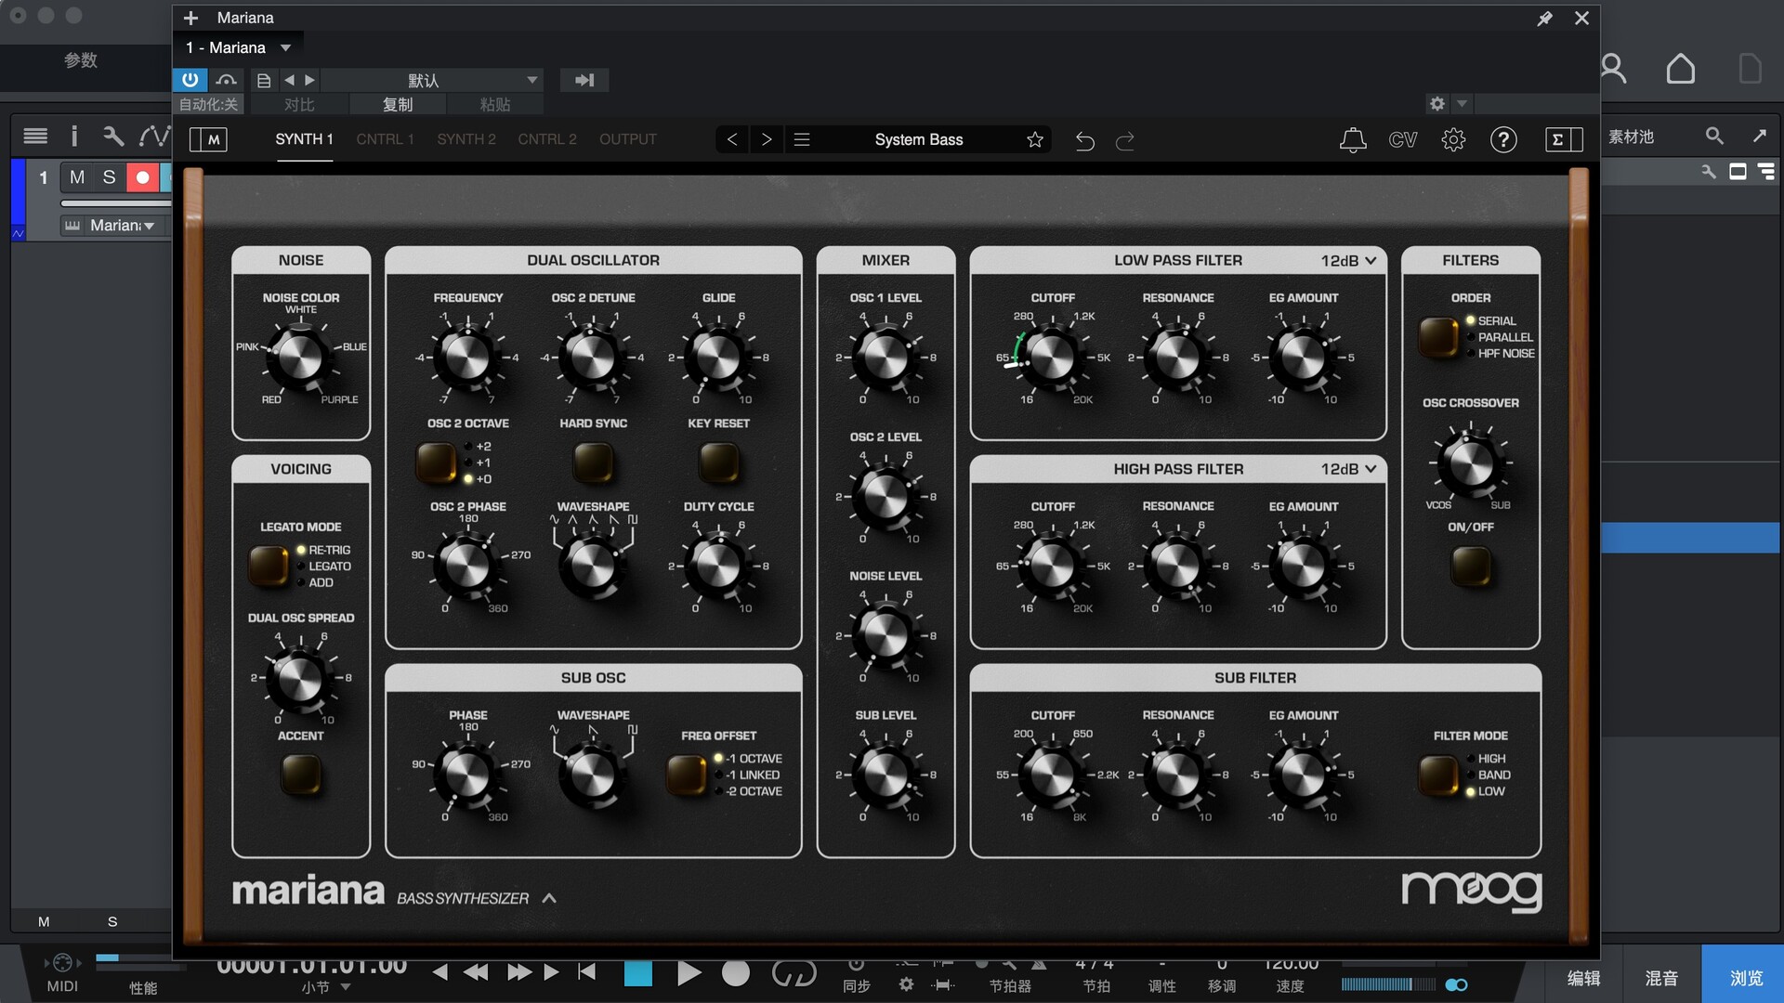Pin the Mariana plugin window
The height and width of the screenshot is (1003, 1784).
point(1544,19)
